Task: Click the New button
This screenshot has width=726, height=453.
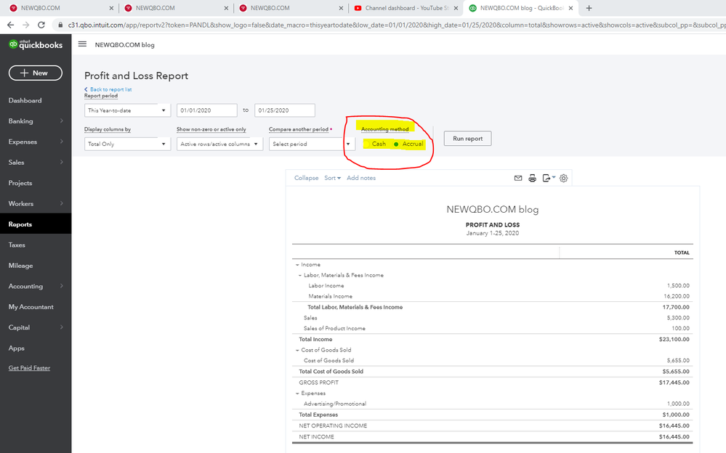Action: (35, 73)
